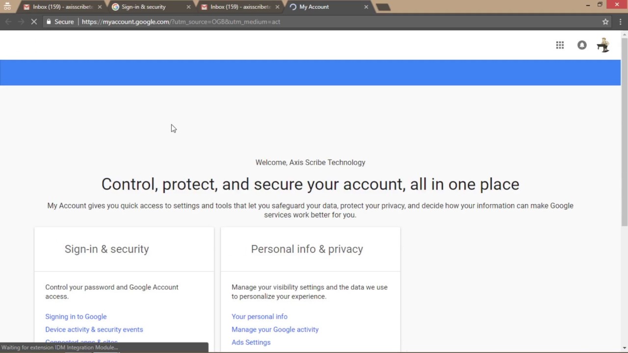Open Ads Settings link

point(251,342)
